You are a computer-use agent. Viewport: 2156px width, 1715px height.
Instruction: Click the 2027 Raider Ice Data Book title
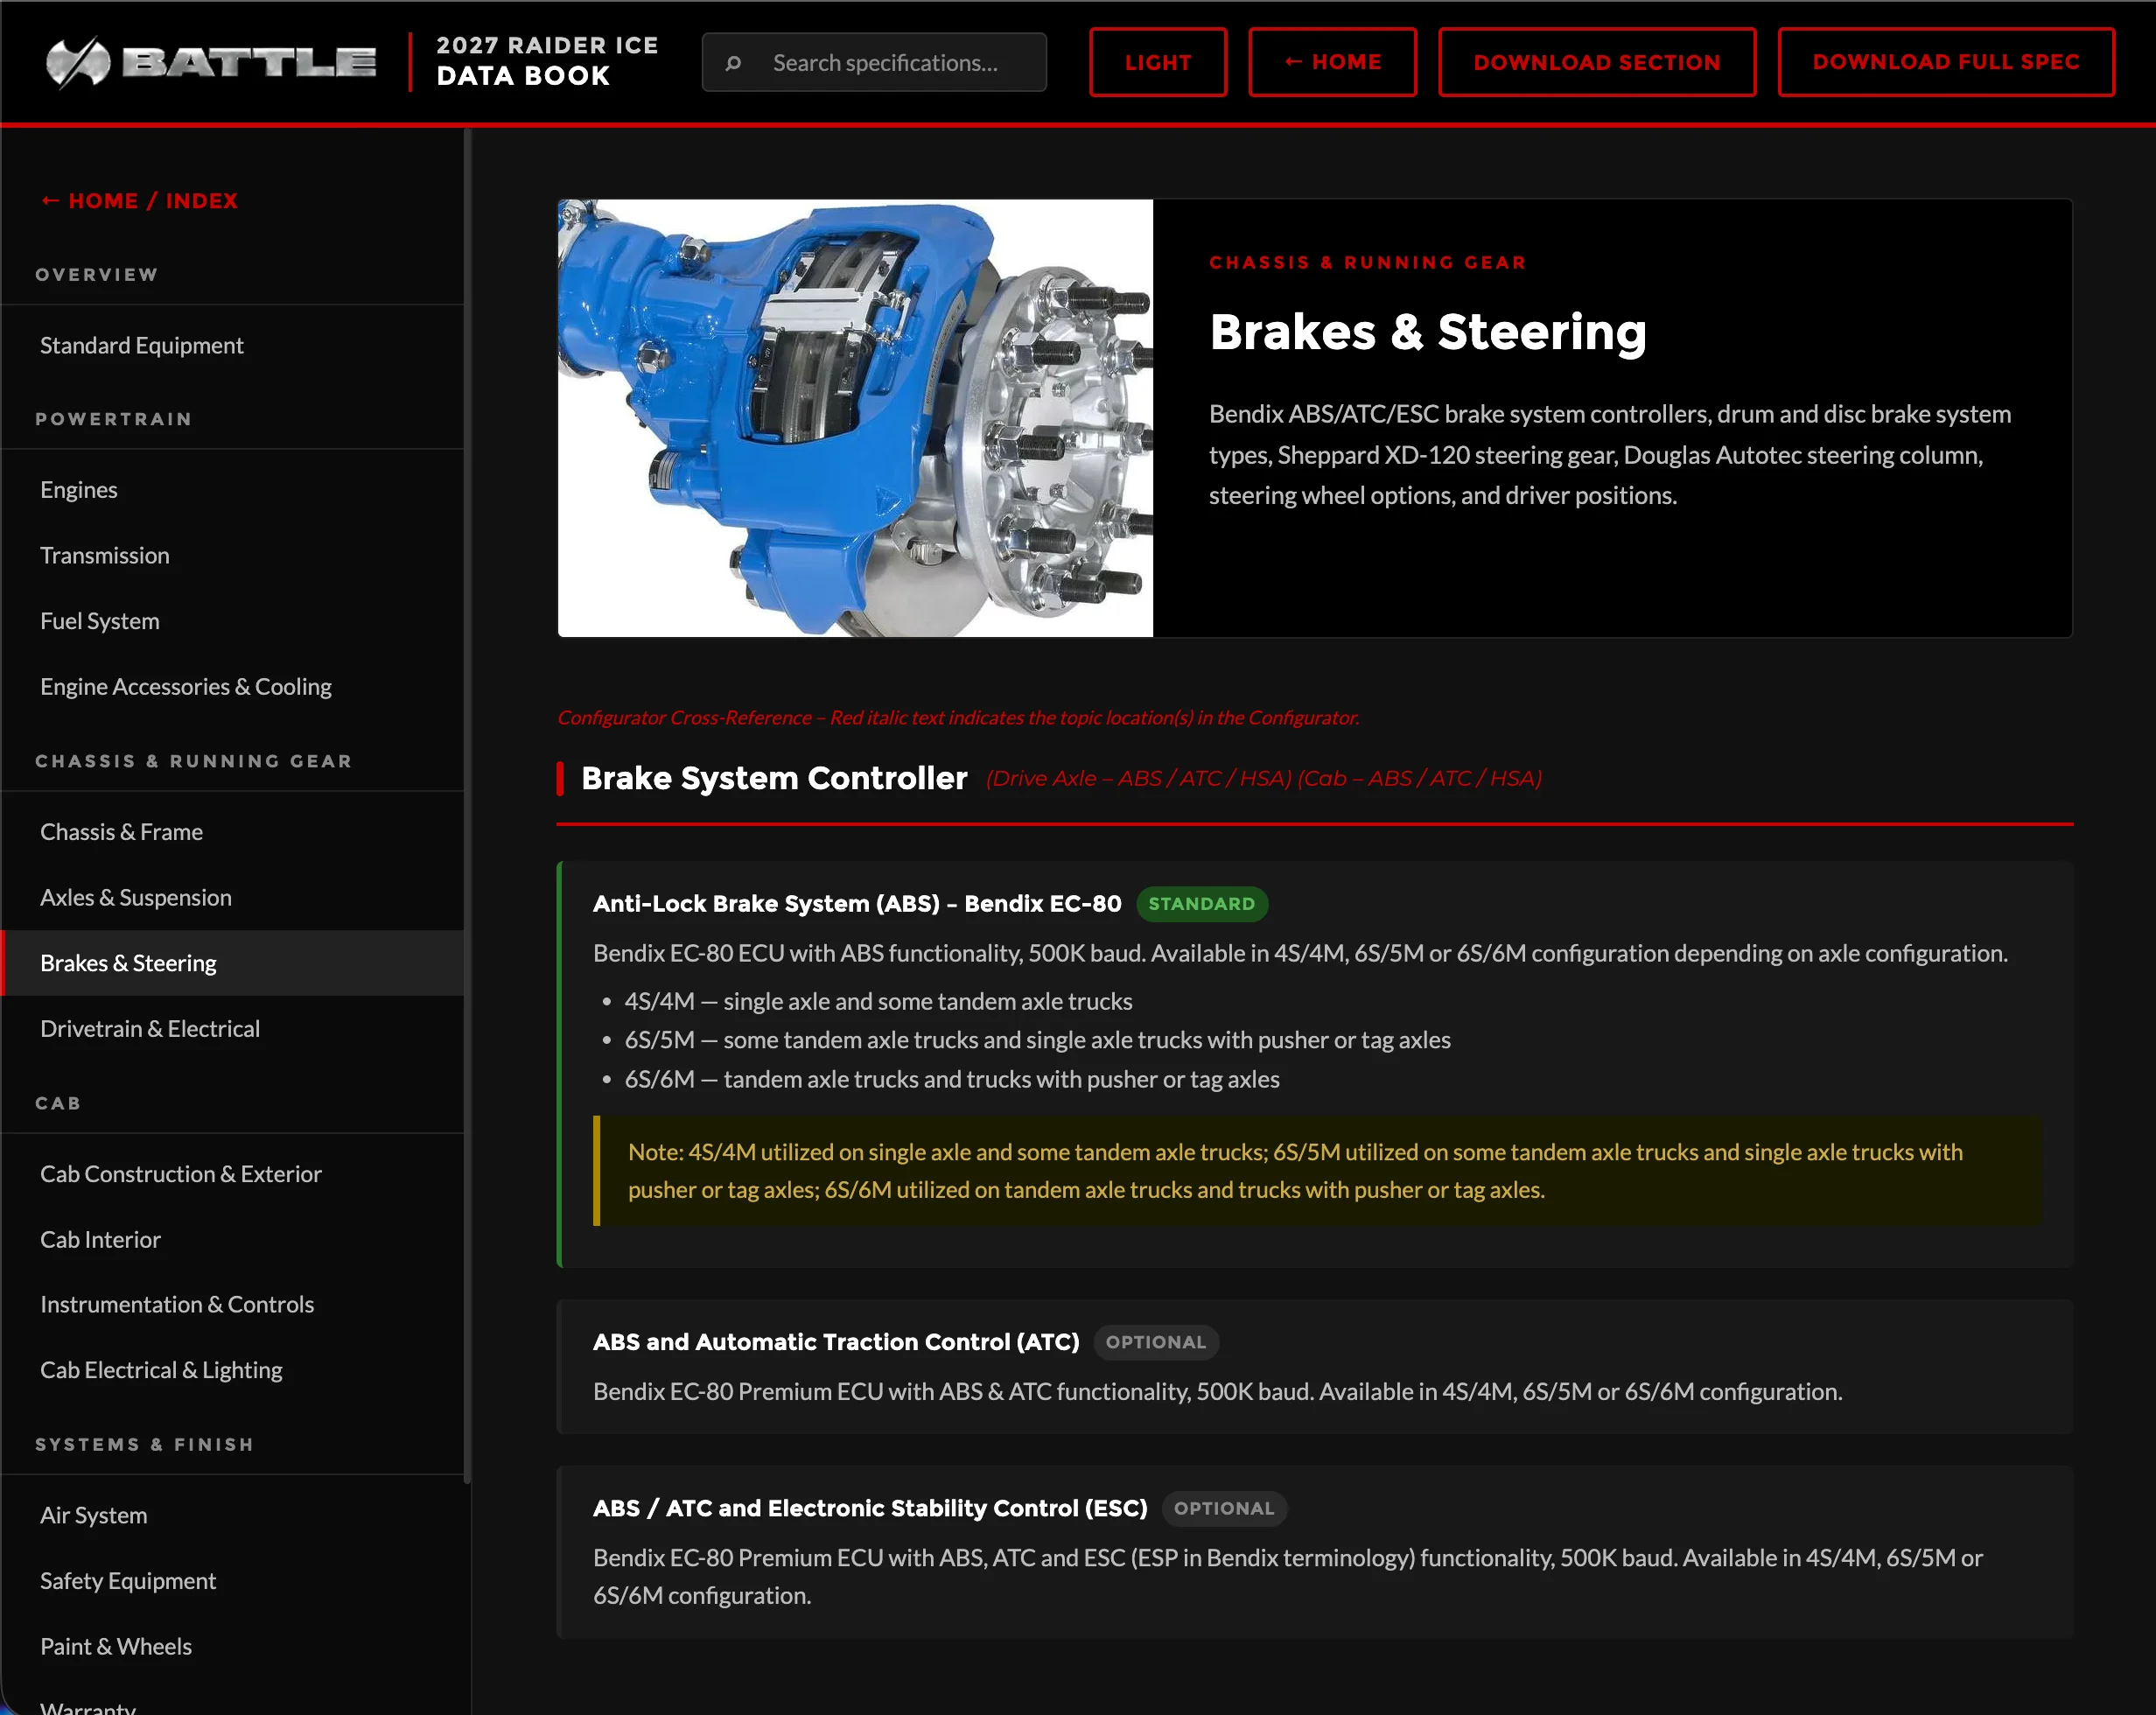(x=547, y=61)
